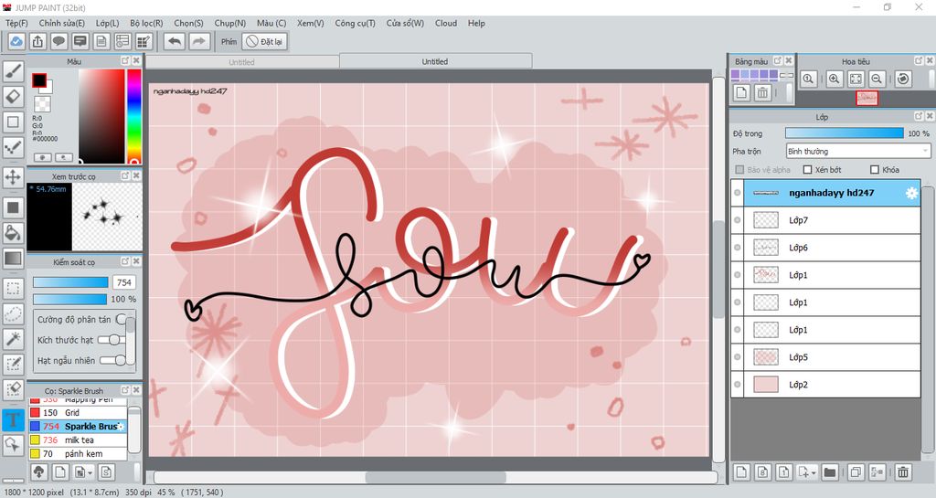Delete layer with the trash icon in layers panel
936x498 pixels.
point(902,472)
